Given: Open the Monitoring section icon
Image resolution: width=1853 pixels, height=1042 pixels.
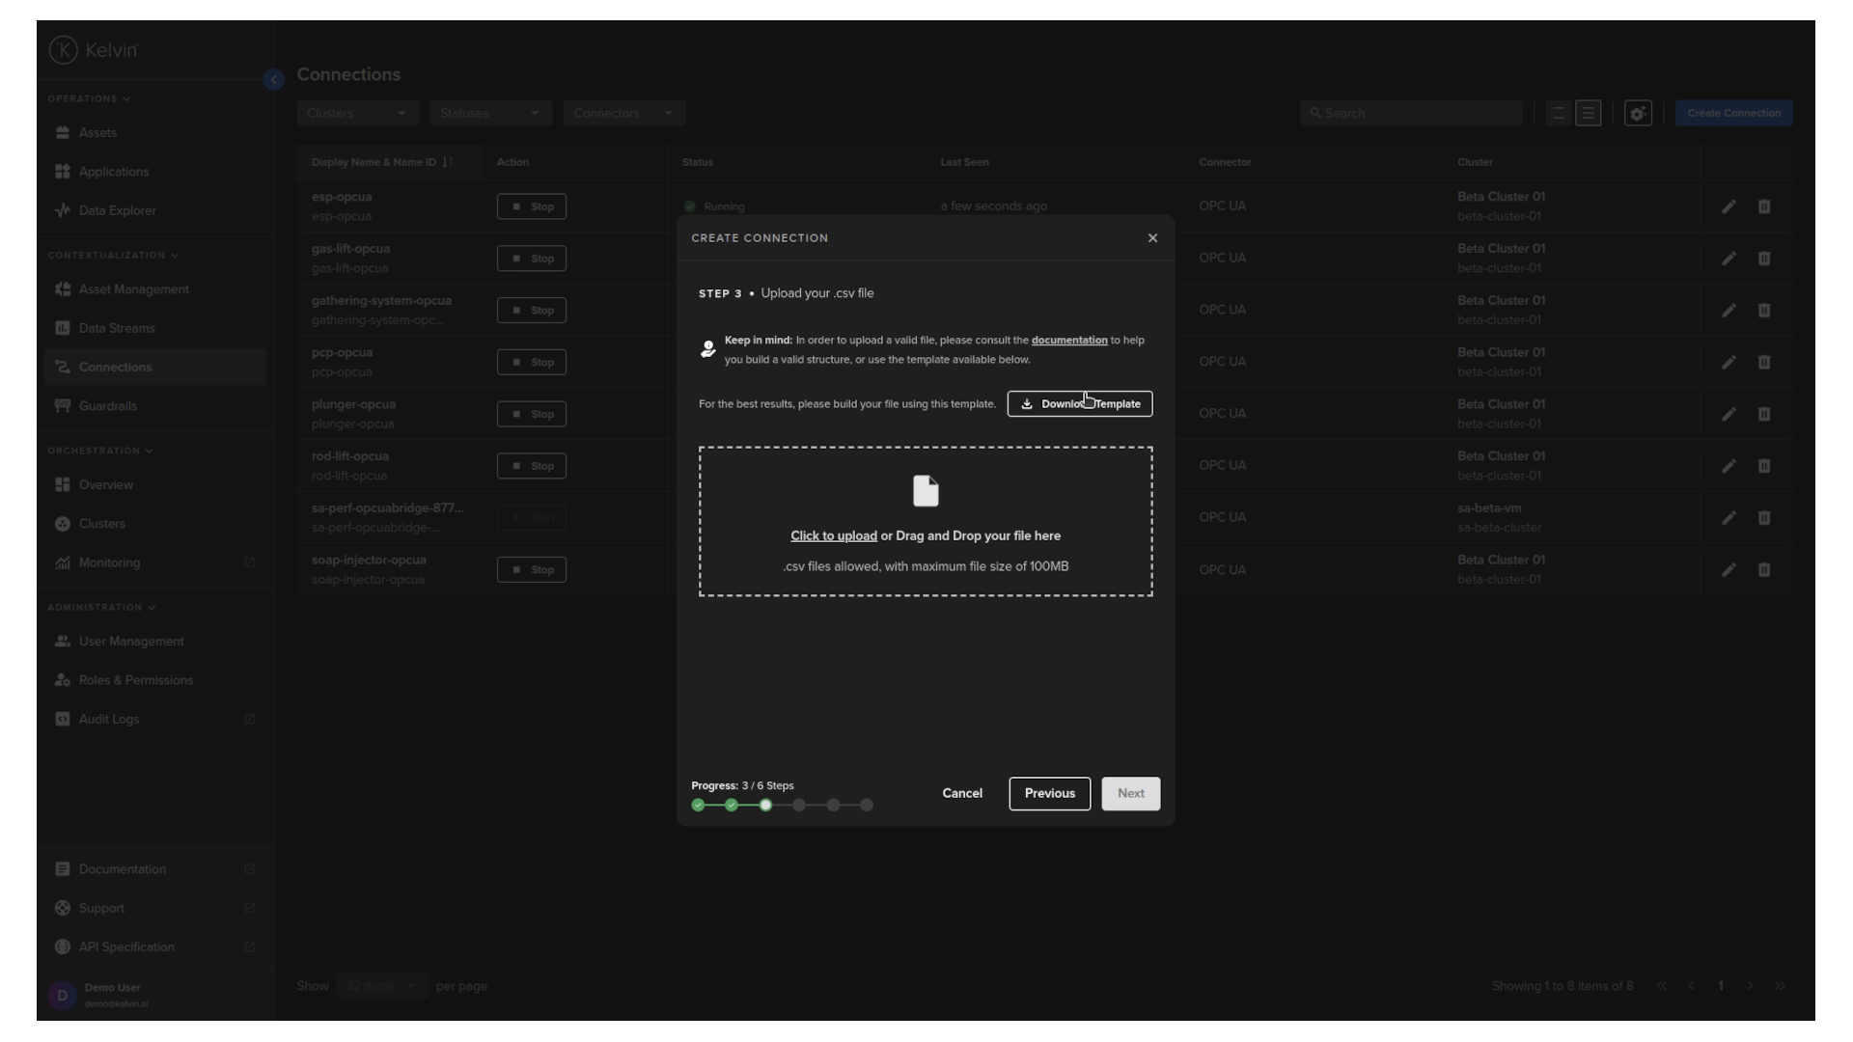Looking at the screenshot, I should 62,562.
